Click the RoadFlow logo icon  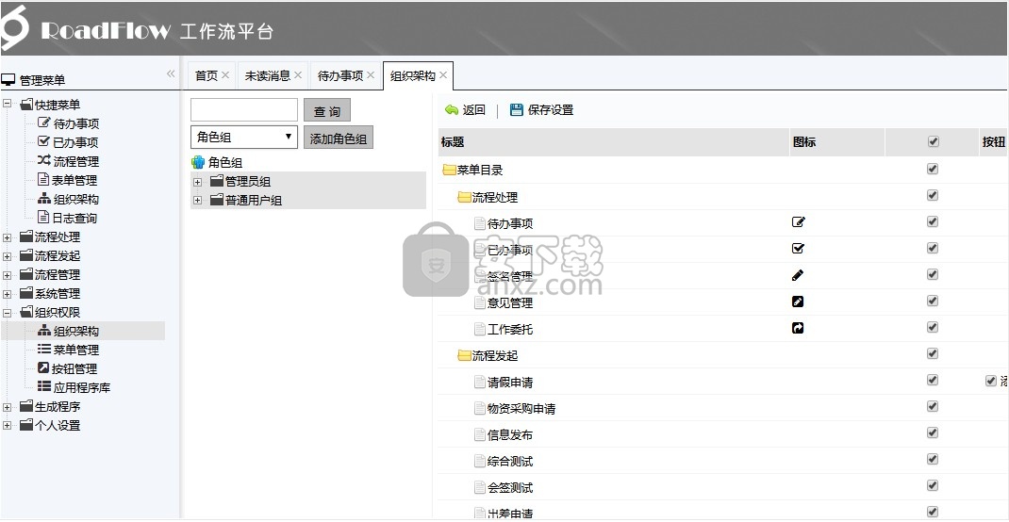click(14, 27)
